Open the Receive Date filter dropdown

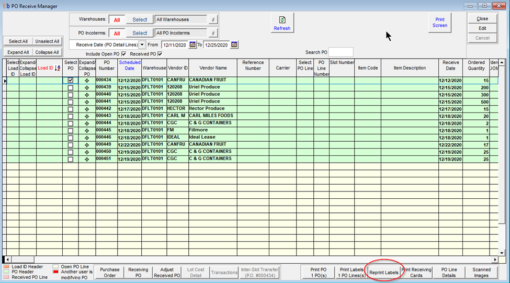[142, 44]
